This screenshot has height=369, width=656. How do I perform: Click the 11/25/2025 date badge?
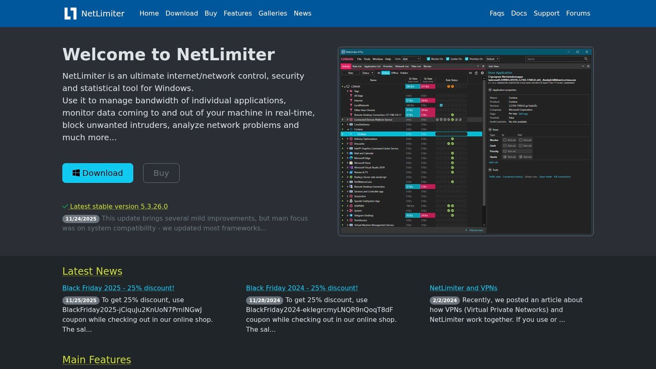[81, 301]
